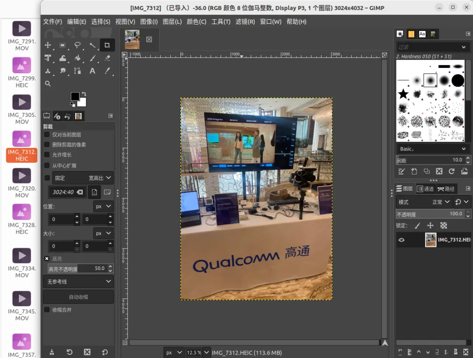This screenshot has height=358, width=473.
Task: Select the Text tool
Action: click(92, 71)
